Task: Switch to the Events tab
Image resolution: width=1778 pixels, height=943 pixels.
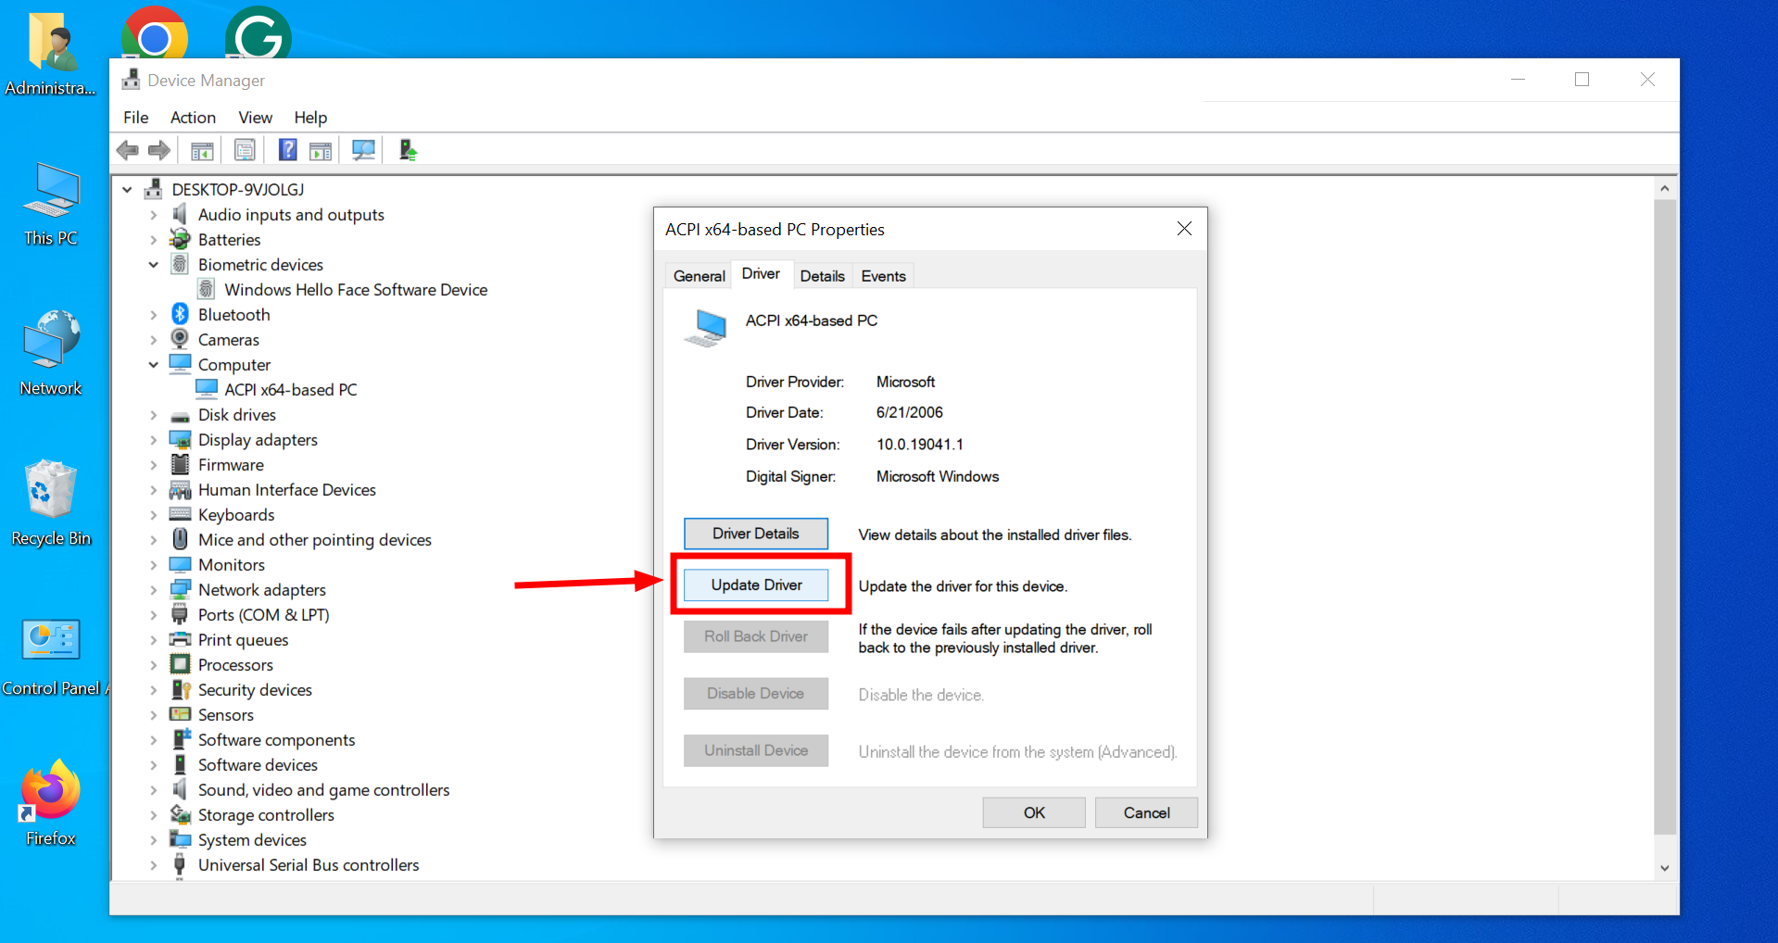Action: point(882,275)
